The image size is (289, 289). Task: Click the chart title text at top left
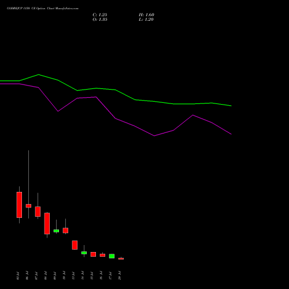click(43, 8)
